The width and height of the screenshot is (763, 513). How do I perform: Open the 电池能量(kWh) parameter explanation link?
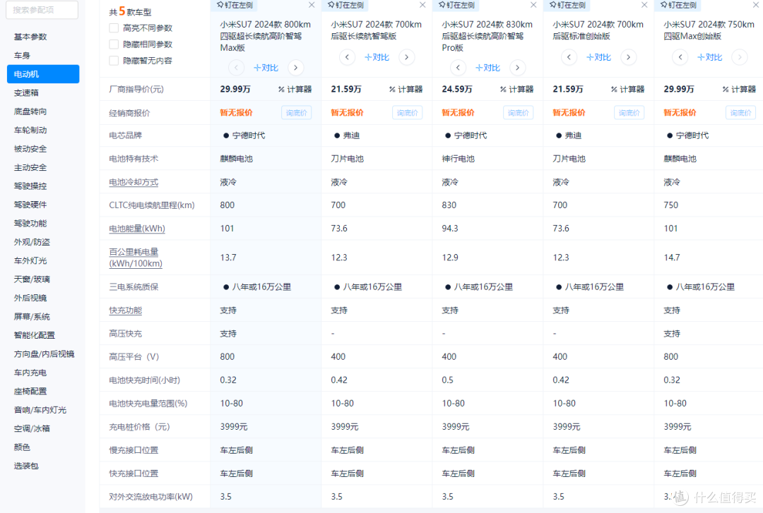tap(137, 229)
